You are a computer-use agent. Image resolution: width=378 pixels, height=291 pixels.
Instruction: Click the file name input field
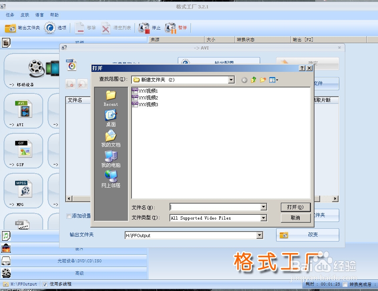[x=215, y=207]
